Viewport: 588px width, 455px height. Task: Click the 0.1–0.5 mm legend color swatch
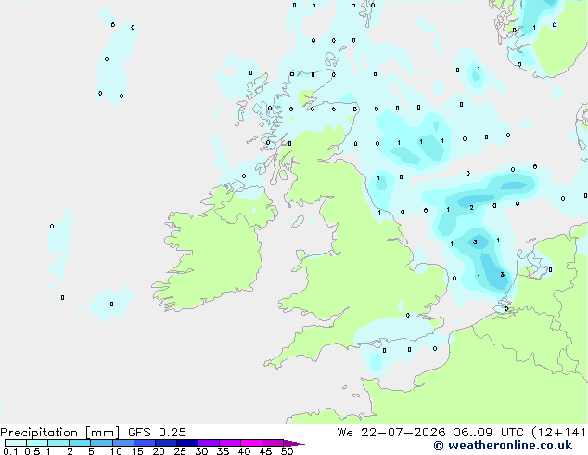[16, 443]
